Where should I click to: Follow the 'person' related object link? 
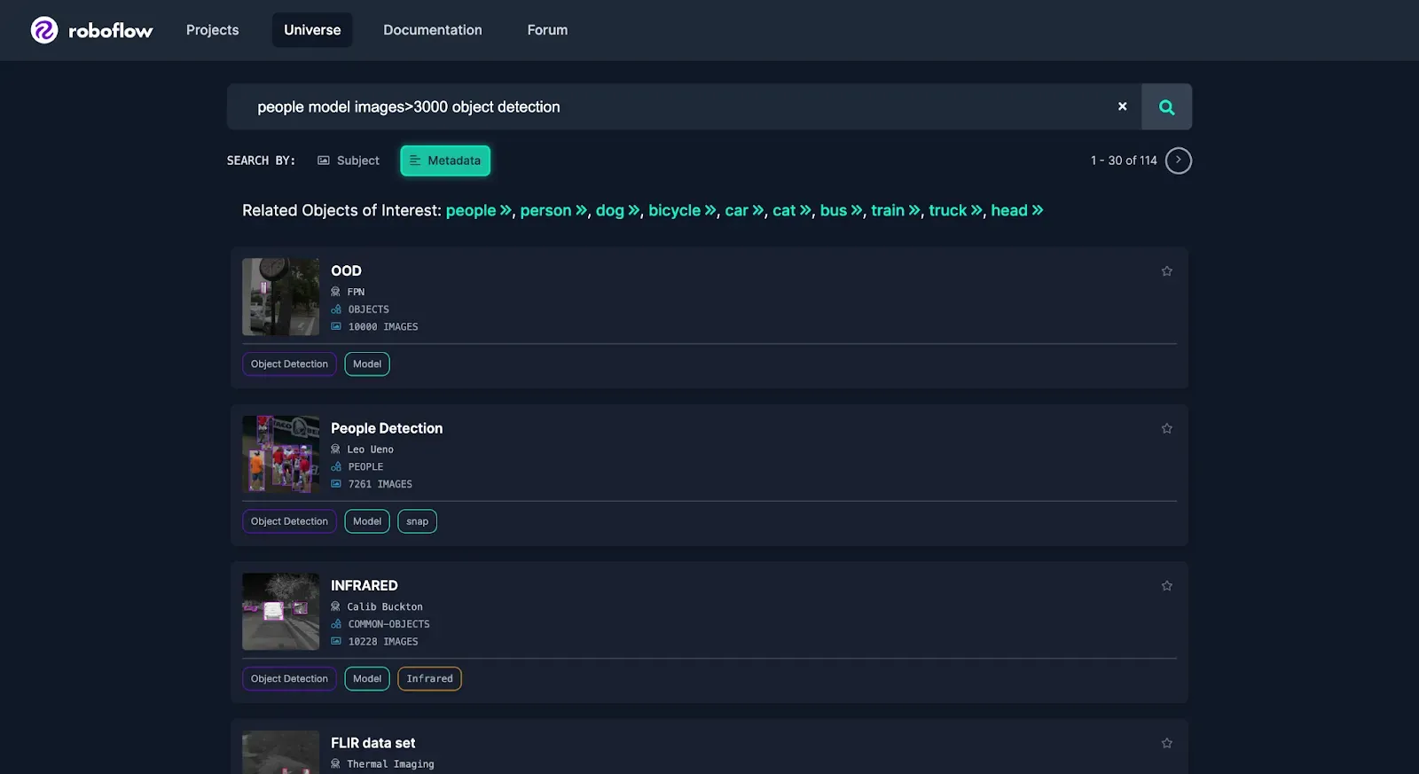[553, 210]
